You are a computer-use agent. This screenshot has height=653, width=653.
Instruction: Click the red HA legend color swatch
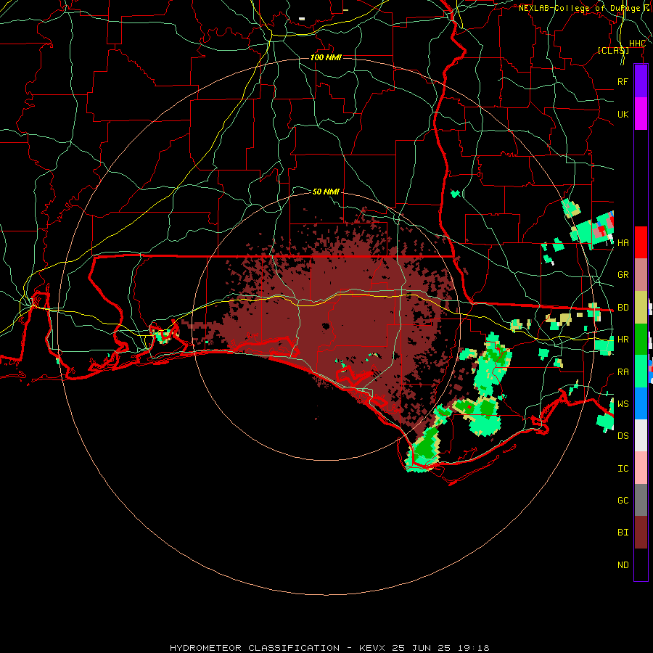point(641,242)
